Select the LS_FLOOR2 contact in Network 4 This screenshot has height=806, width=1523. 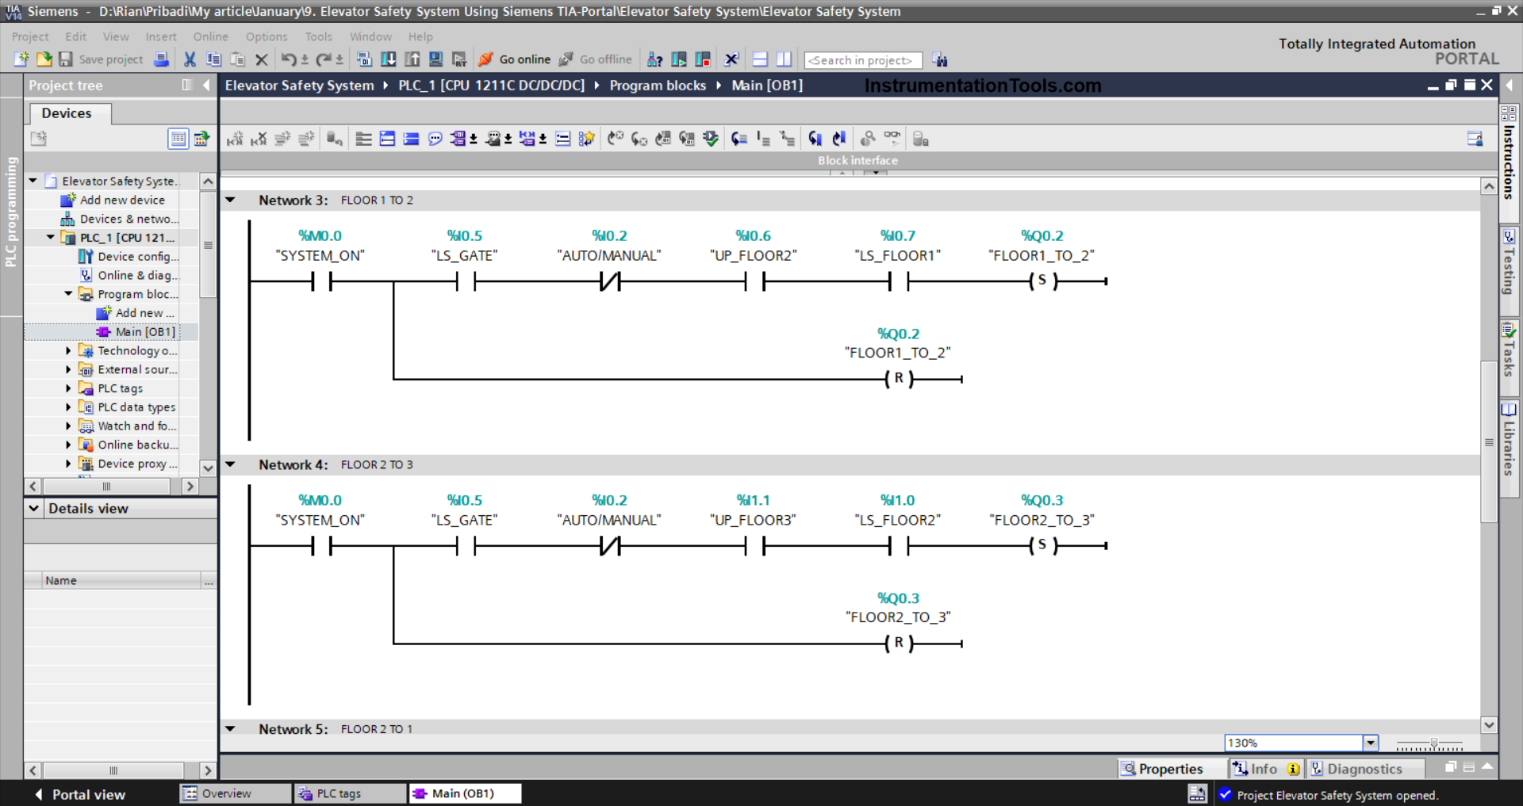point(898,545)
